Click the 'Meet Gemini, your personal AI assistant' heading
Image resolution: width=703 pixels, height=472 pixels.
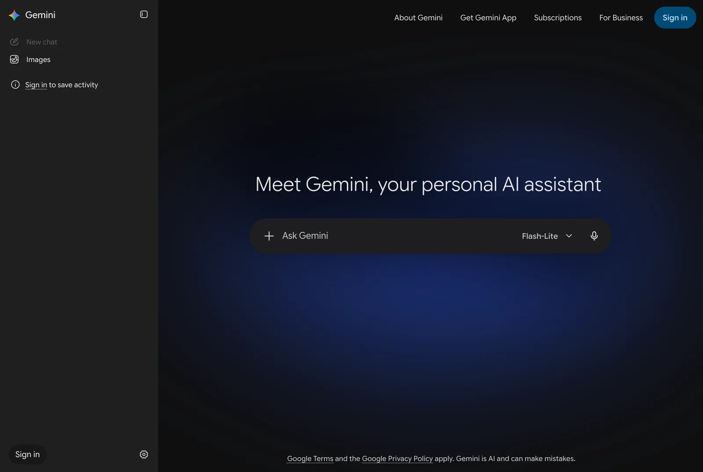428,184
